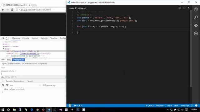Click the lightbulb icon in the status bar
The image size is (200, 112).
pos(192,105)
